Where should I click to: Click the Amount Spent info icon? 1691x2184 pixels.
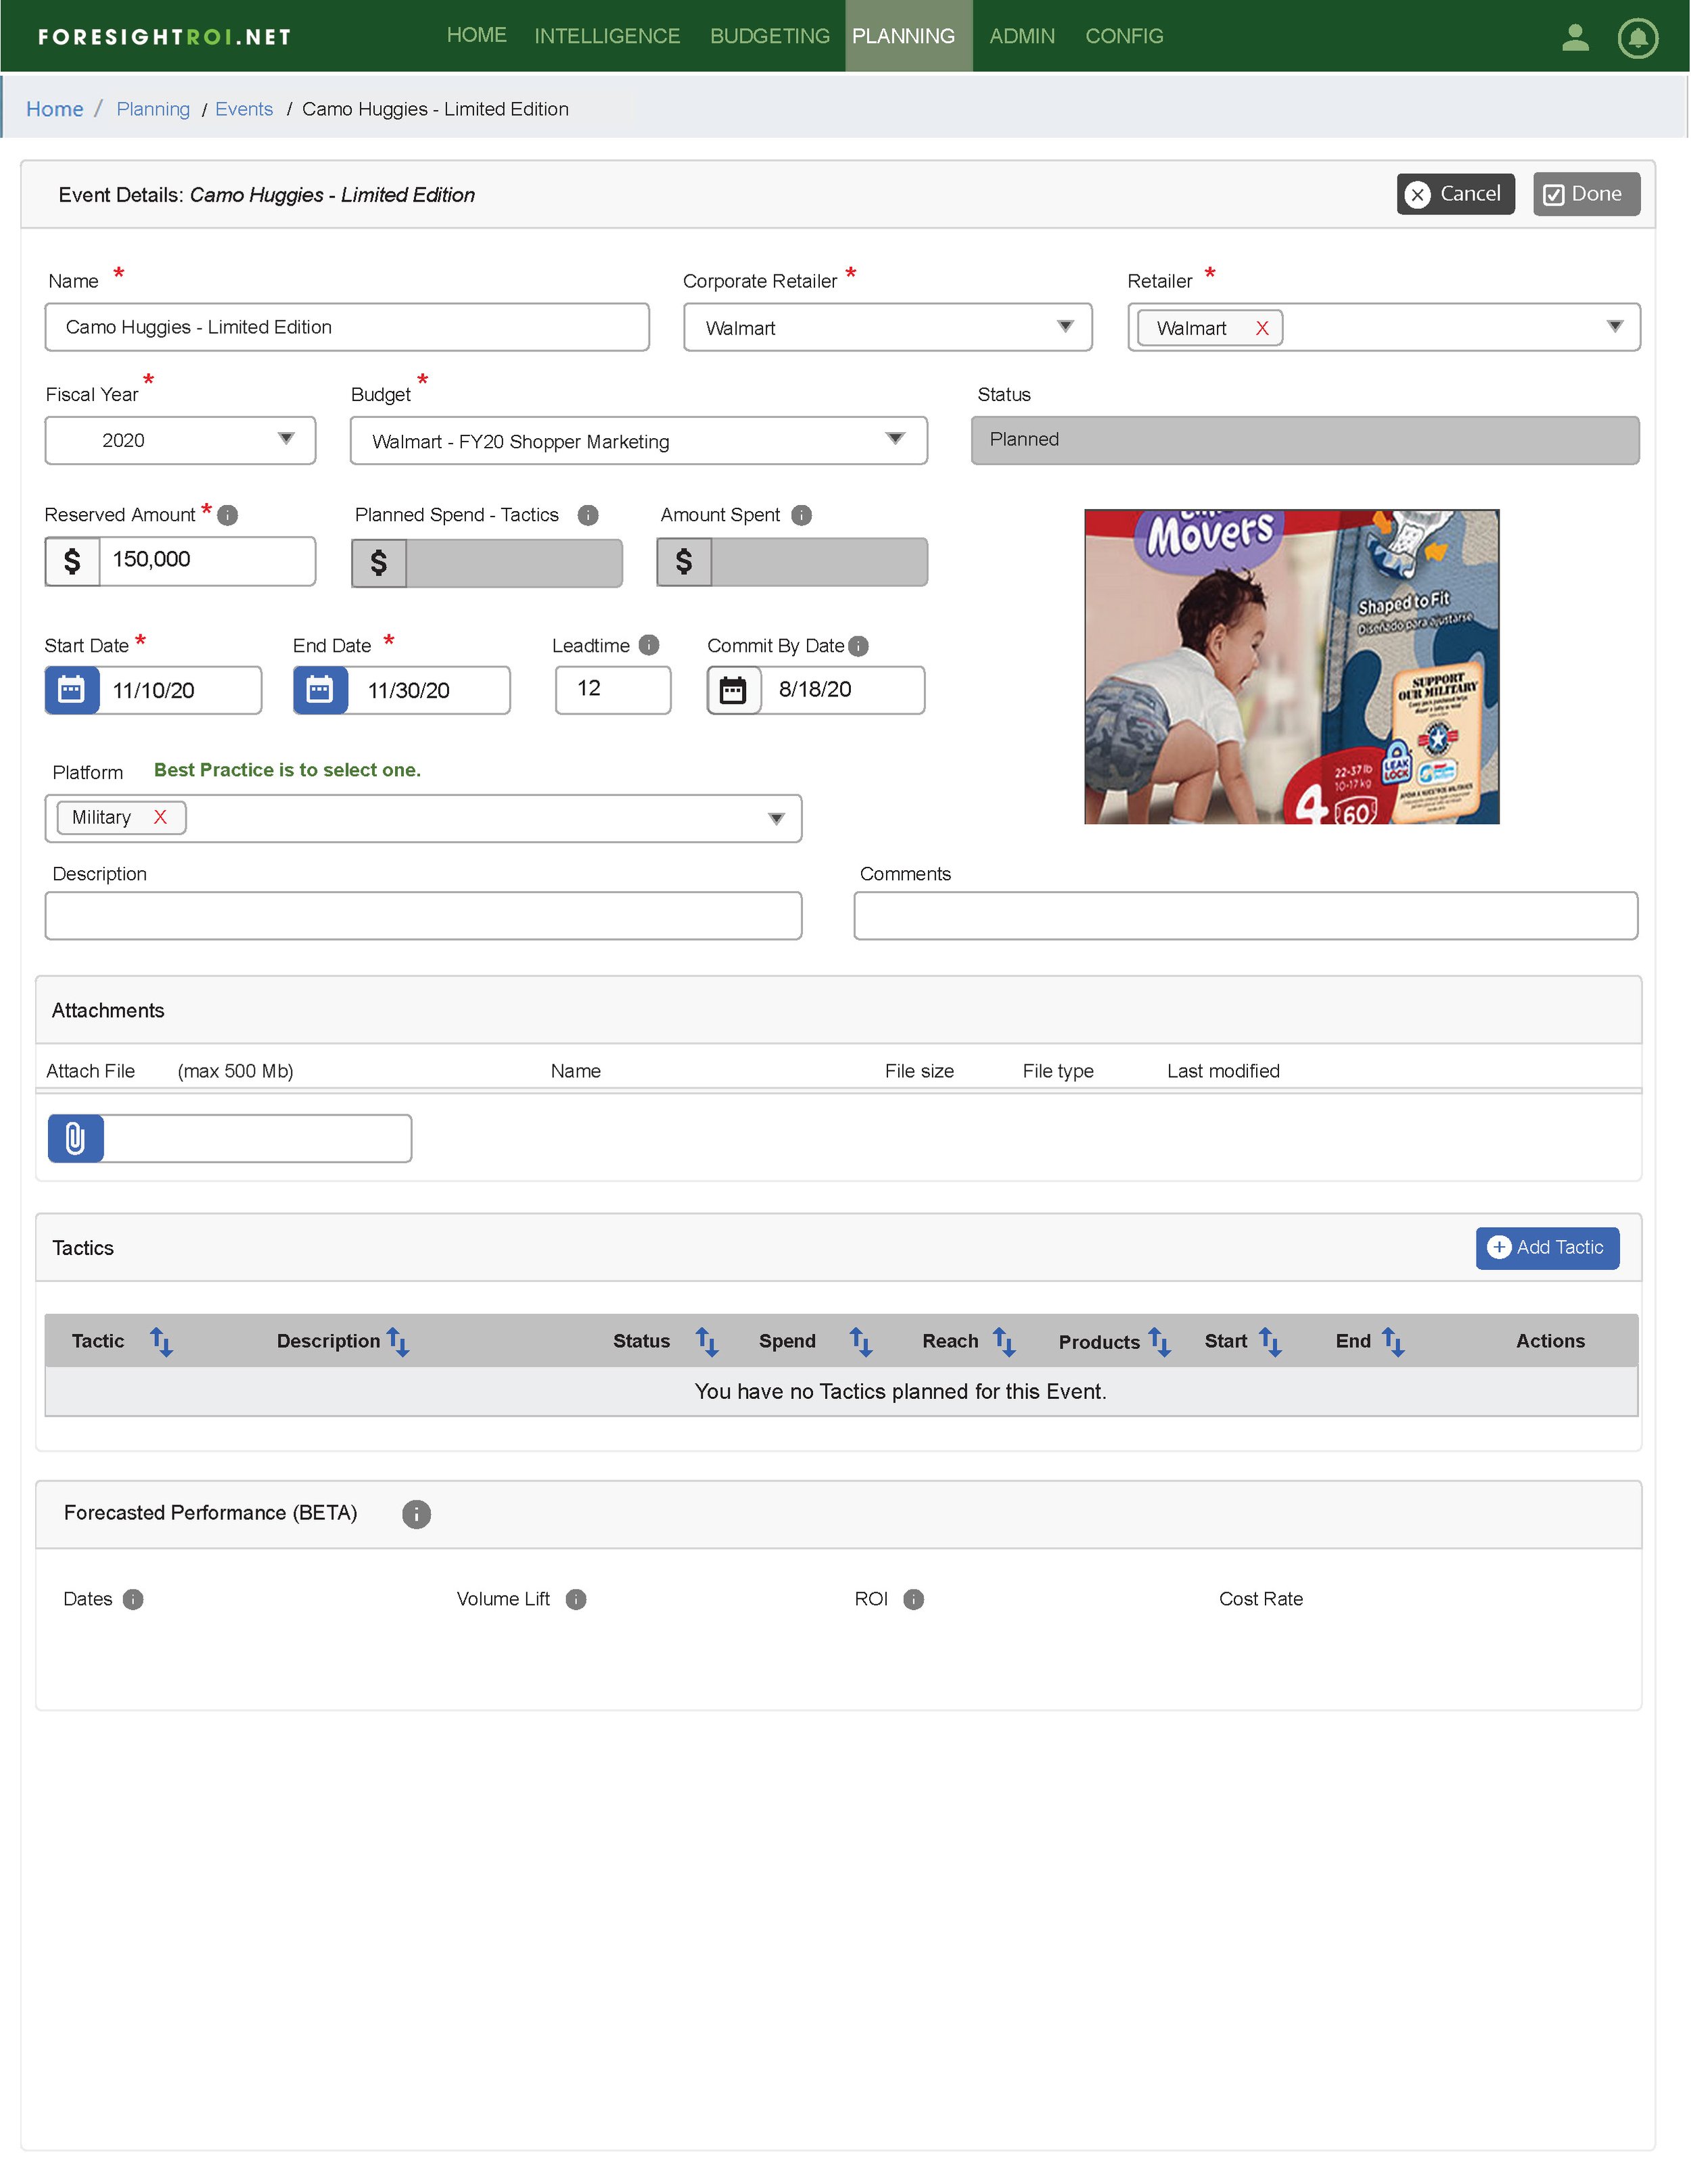point(802,515)
